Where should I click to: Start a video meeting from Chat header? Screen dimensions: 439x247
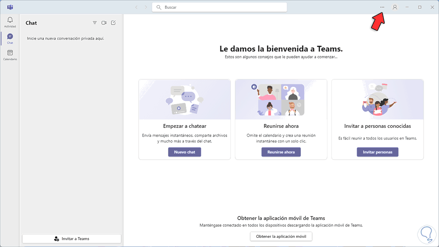(x=104, y=23)
